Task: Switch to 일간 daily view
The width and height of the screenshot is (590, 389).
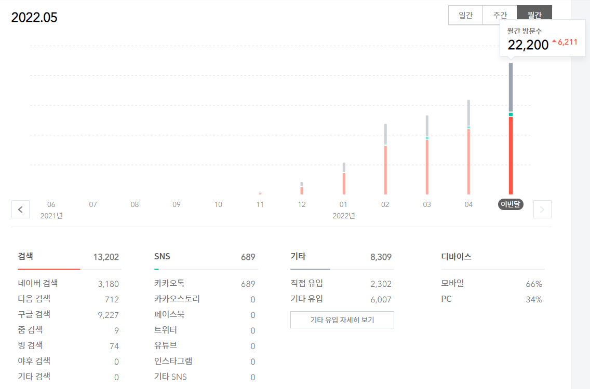Action: pos(465,15)
